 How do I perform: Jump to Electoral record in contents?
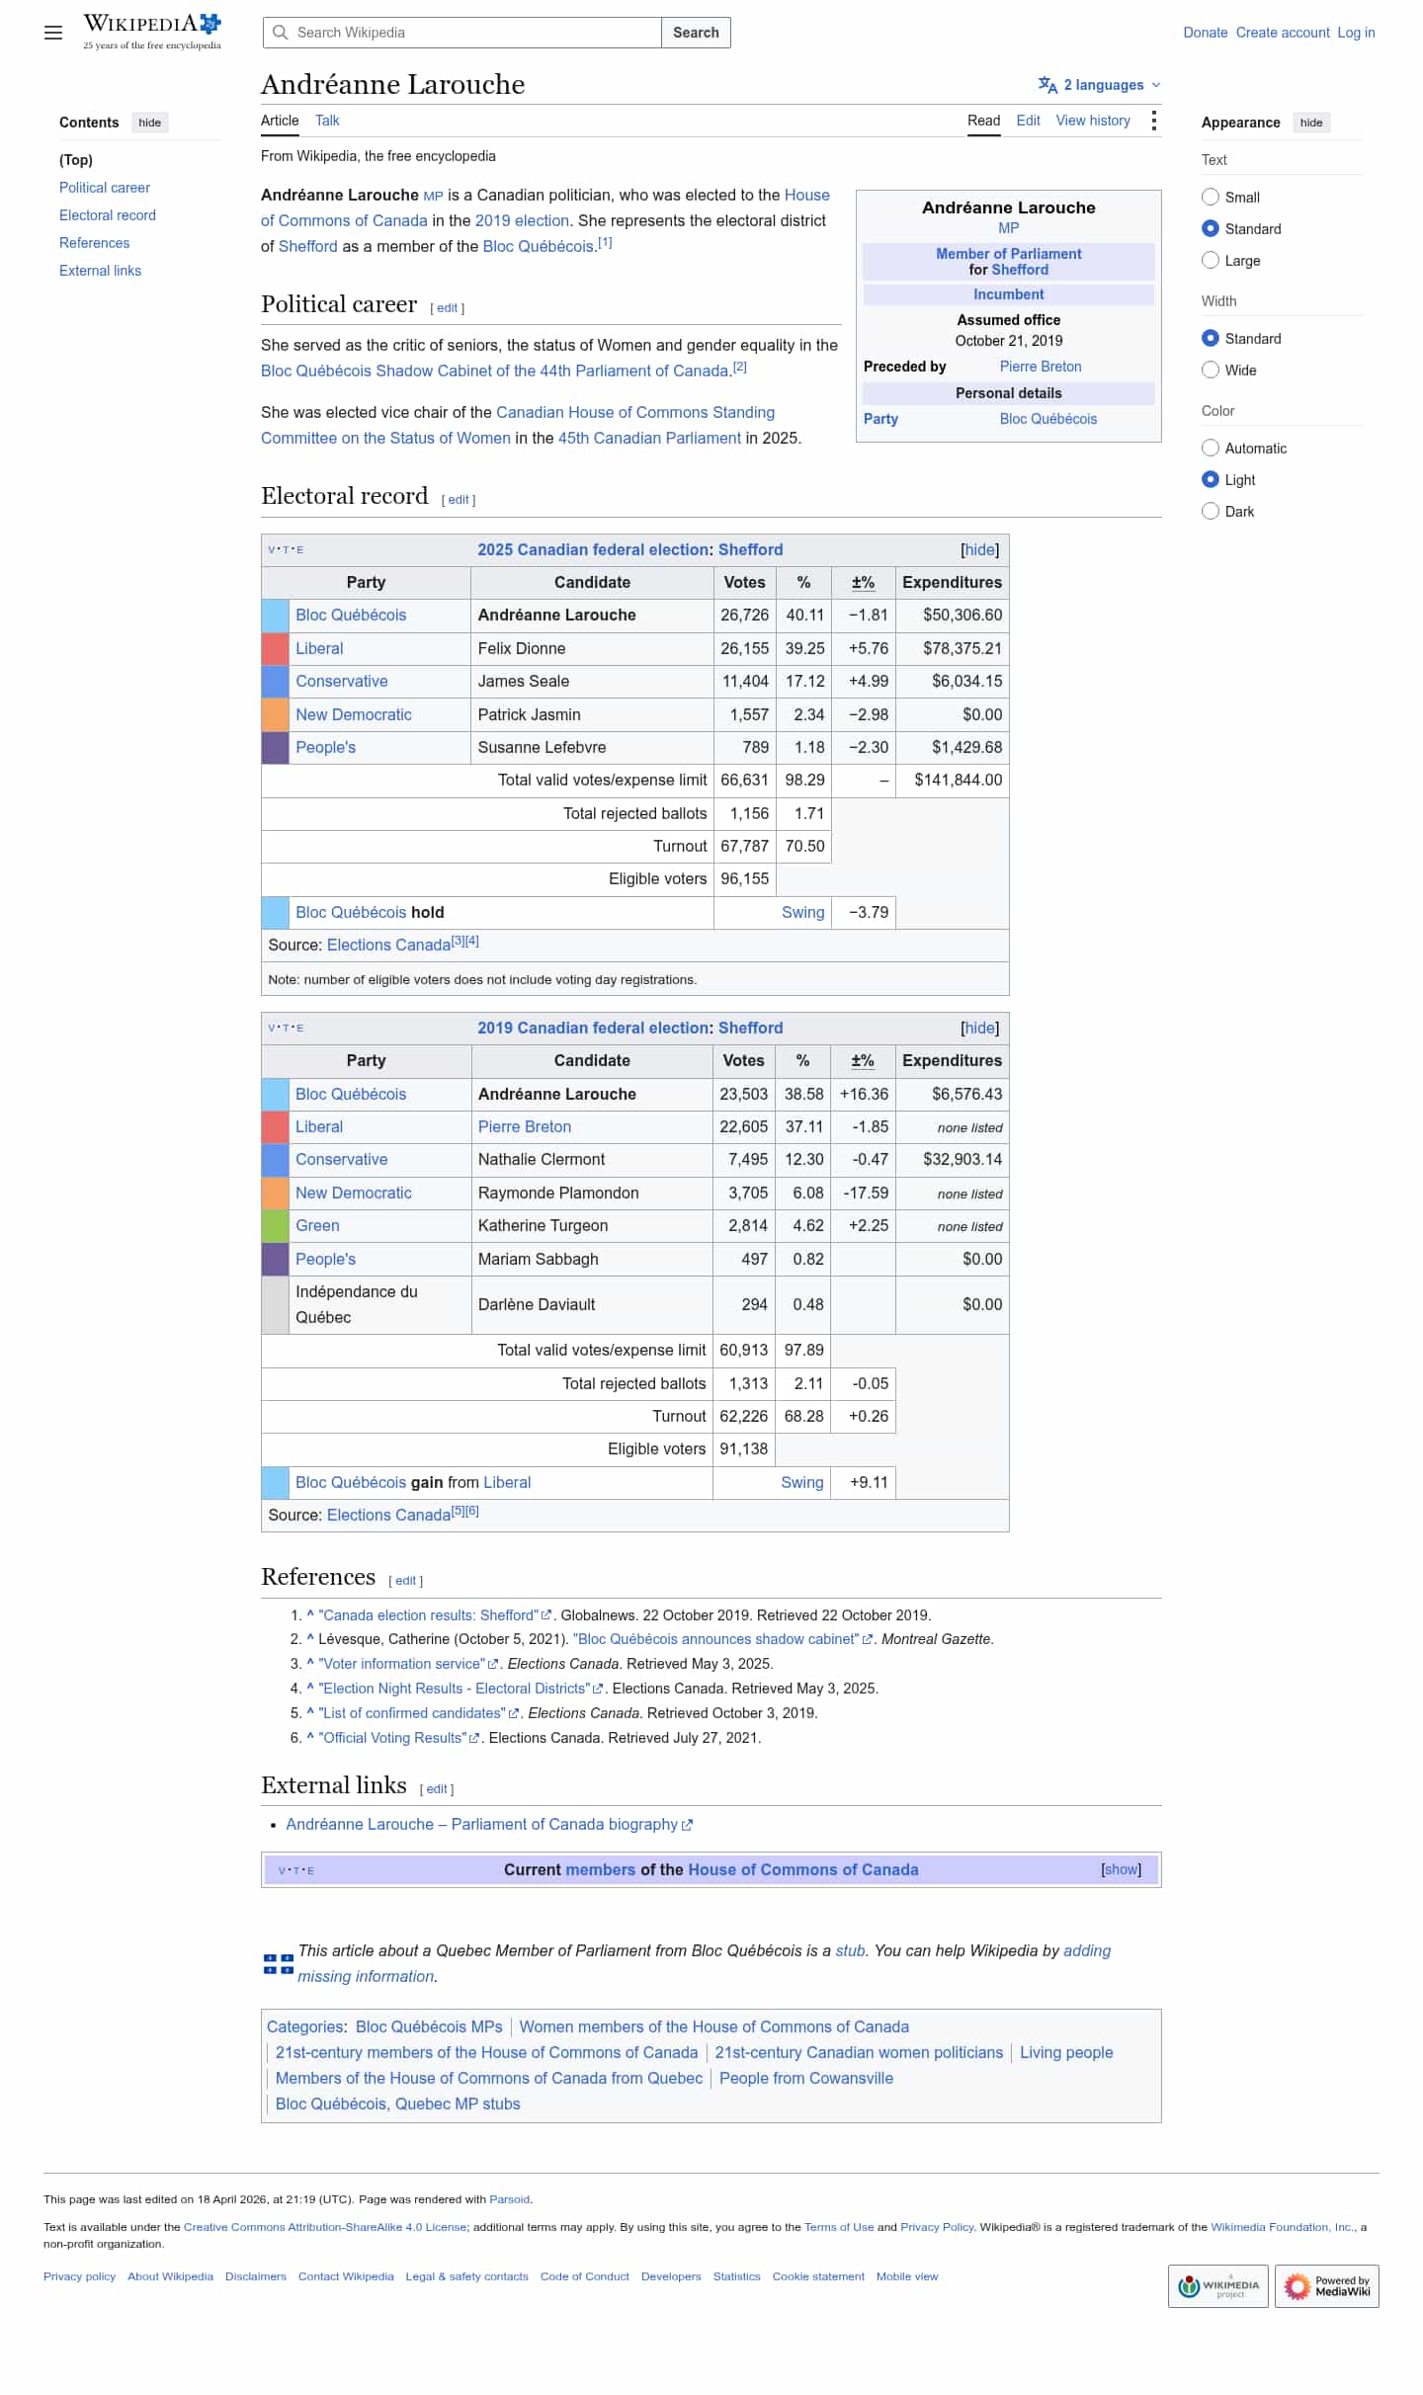click(x=108, y=215)
